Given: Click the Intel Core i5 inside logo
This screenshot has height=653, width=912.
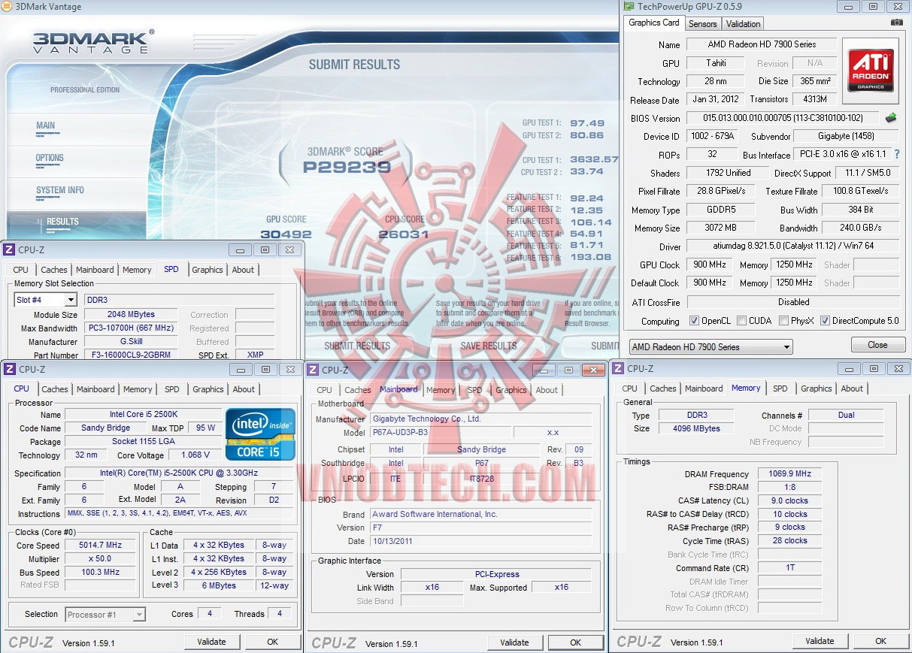Looking at the screenshot, I should point(260,433).
